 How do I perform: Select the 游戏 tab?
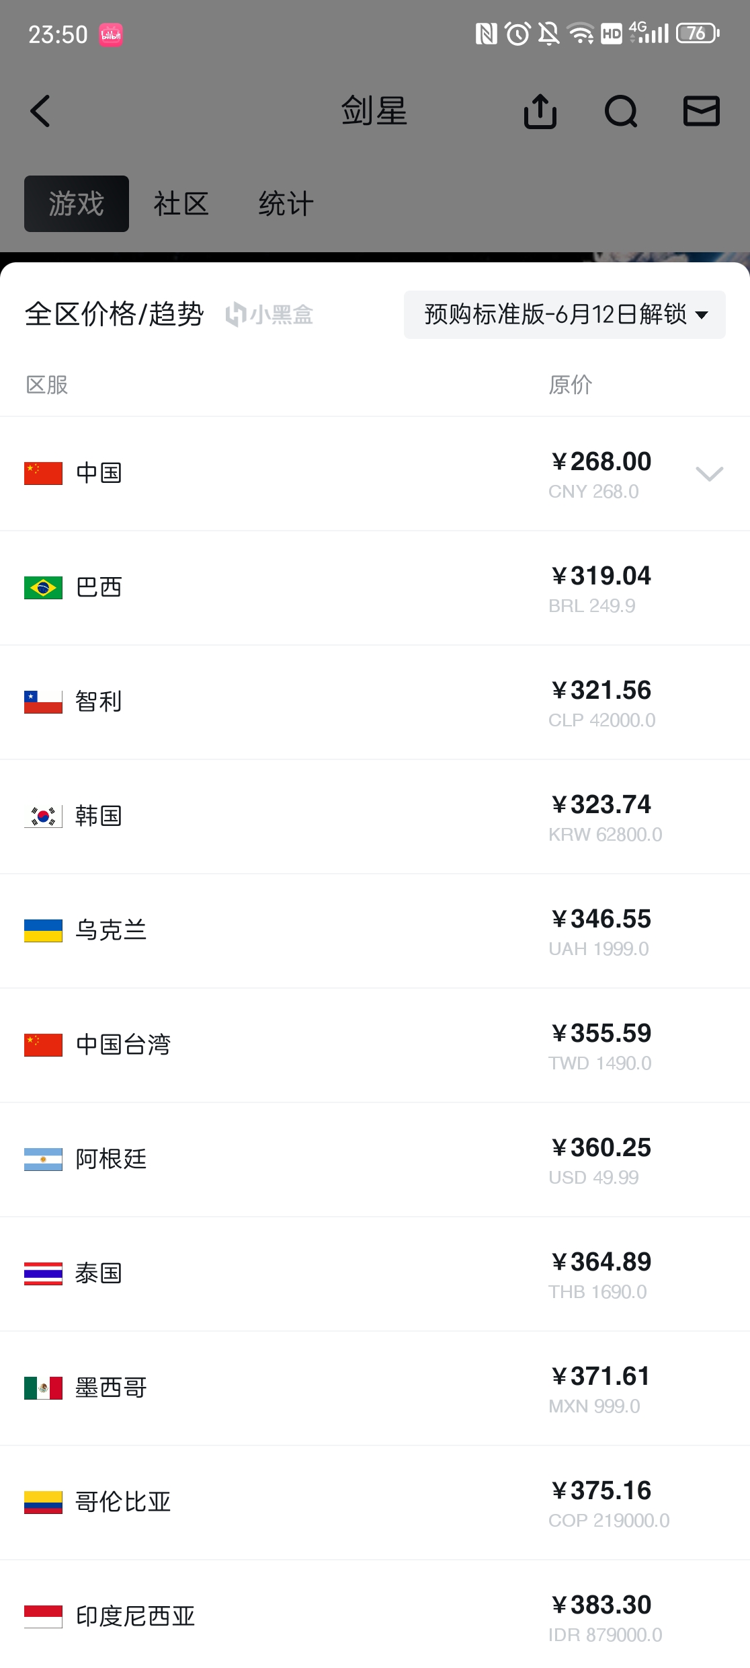pos(77,204)
